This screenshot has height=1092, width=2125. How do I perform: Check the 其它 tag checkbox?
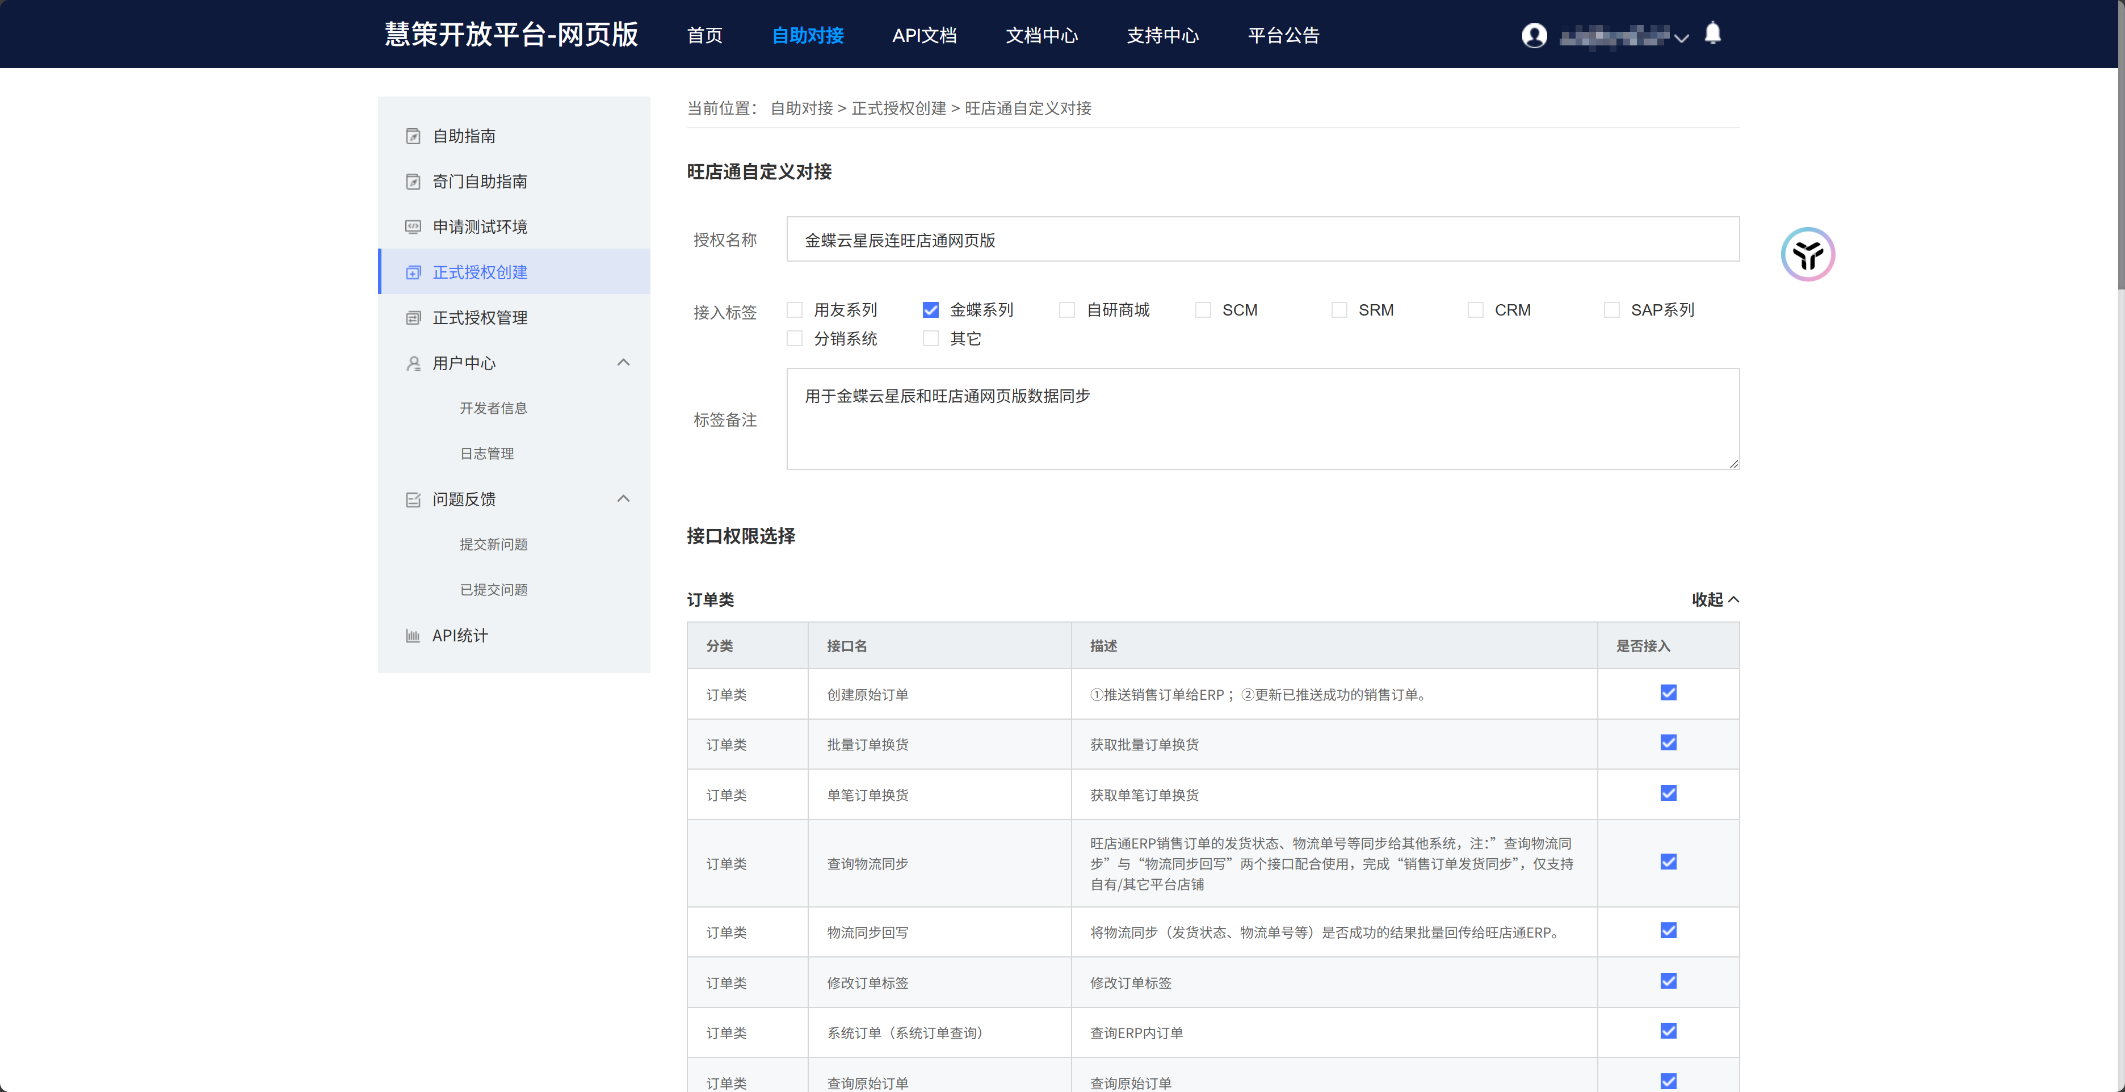930,338
